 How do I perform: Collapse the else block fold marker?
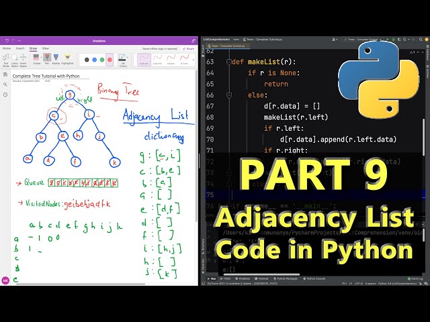[x=229, y=95]
